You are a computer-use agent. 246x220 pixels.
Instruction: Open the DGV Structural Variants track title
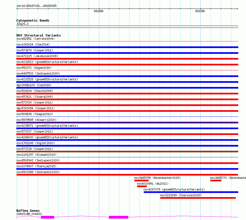[39, 35]
